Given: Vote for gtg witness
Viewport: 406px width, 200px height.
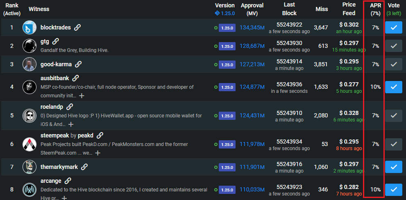Looking at the screenshot, I should point(394,46).
